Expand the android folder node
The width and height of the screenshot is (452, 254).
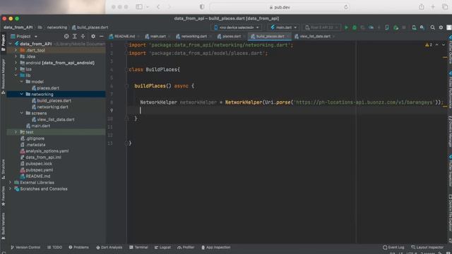16,63
